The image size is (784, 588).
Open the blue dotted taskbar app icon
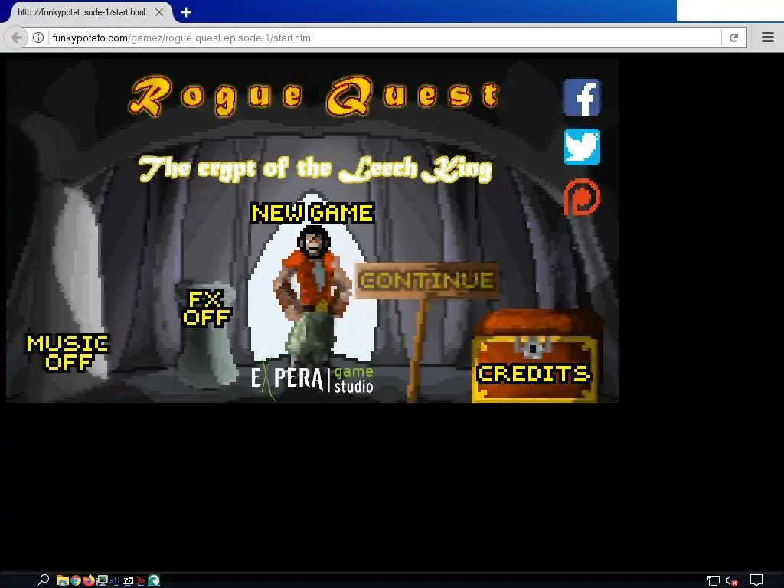[x=115, y=580]
